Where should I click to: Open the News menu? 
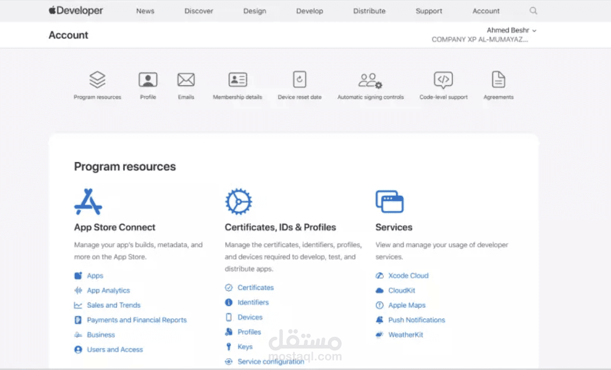point(146,11)
